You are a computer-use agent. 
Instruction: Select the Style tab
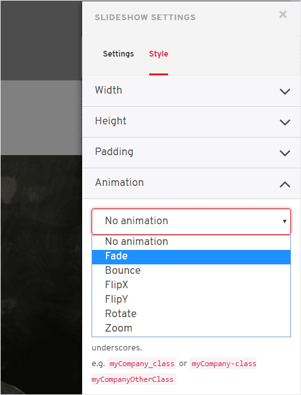click(159, 54)
